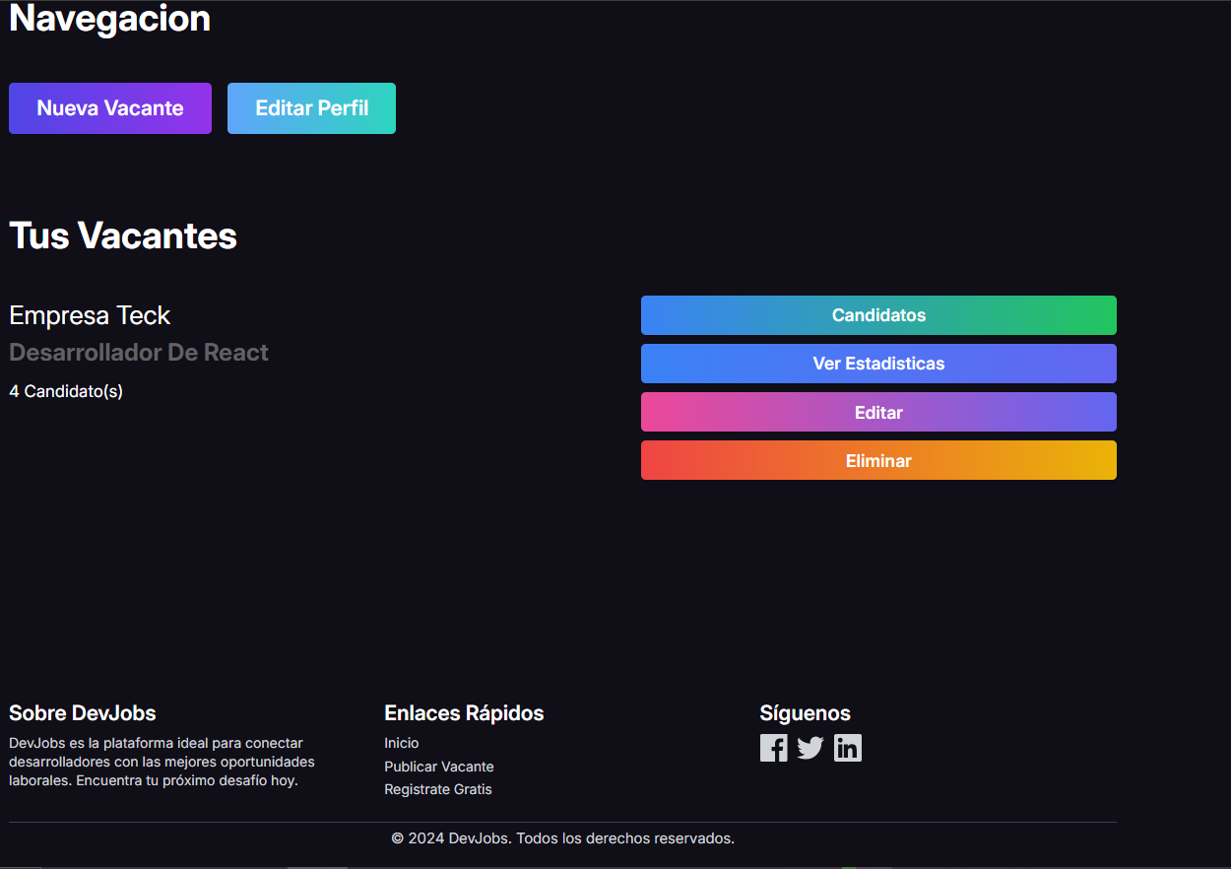Click the Eliminar vacancy button
The image size is (1231, 869).
878,460
